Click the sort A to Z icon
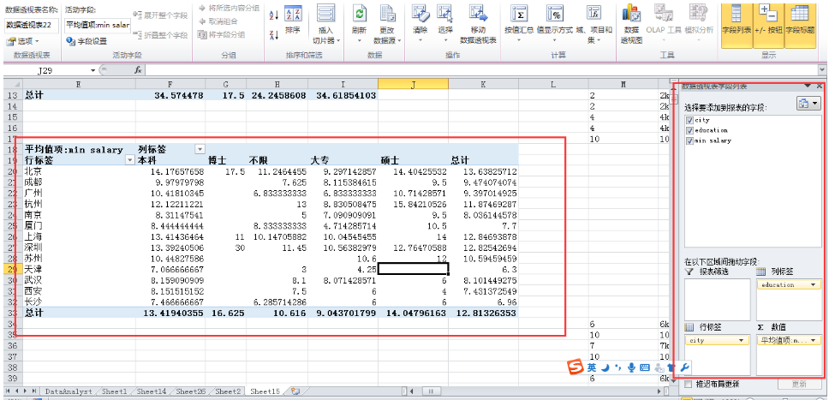Screen dimensions: 829x400 tap(274, 15)
